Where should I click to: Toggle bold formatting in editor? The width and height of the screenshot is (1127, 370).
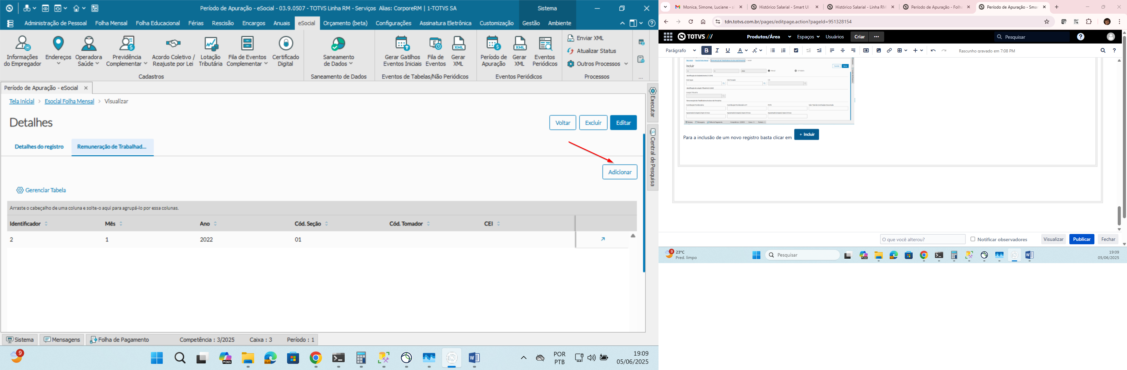point(706,51)
